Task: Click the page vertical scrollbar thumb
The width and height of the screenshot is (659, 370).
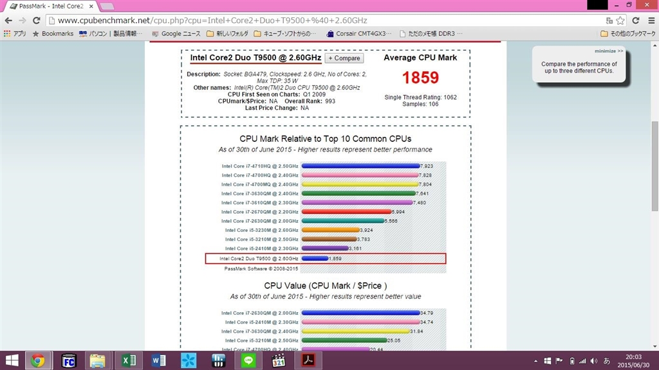Action: click(x=654, y=166)
